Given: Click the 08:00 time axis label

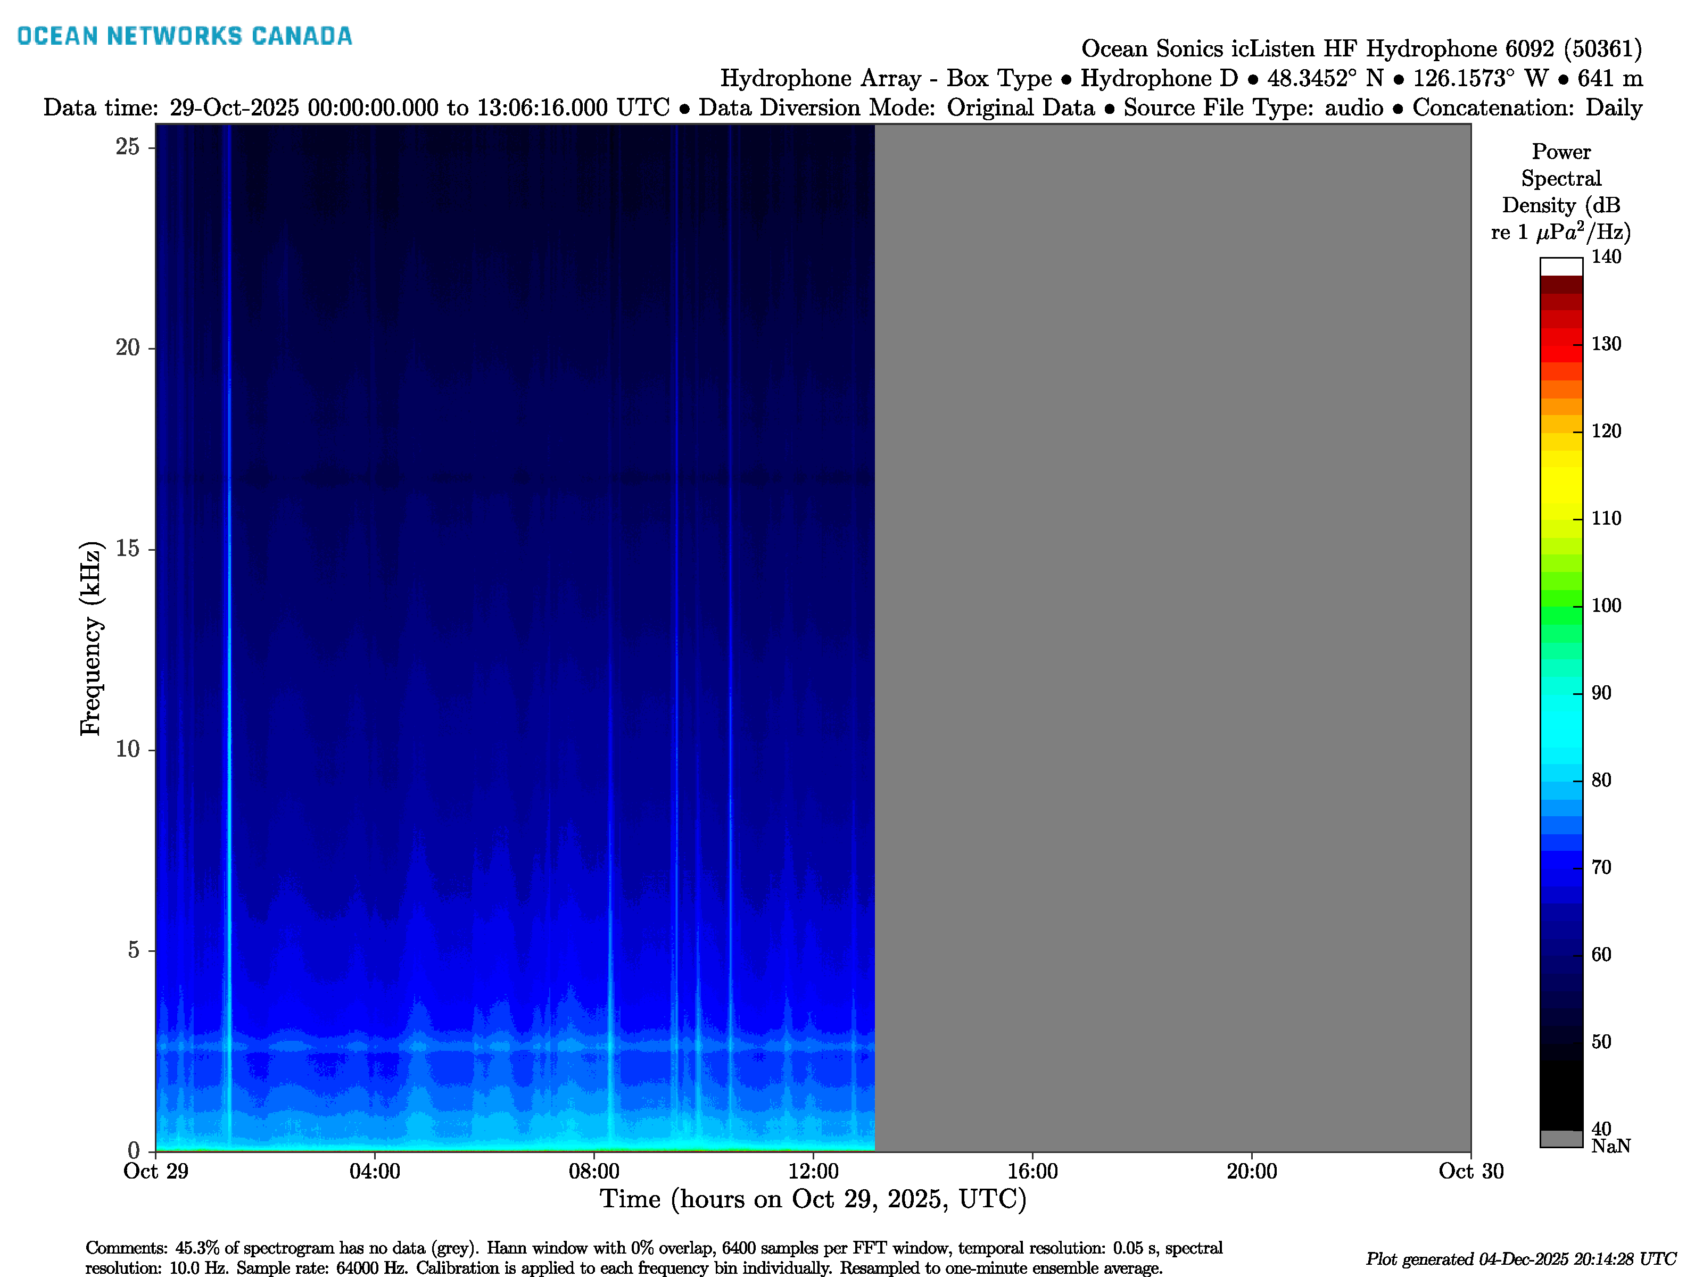Looking at the screenshot, I should (x=593, y=1172).
